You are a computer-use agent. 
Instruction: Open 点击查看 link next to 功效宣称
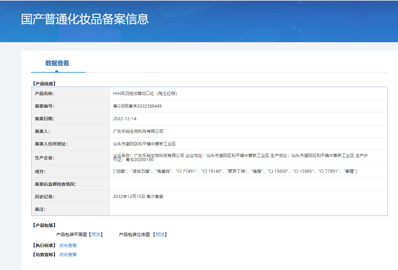click(68, 255)
